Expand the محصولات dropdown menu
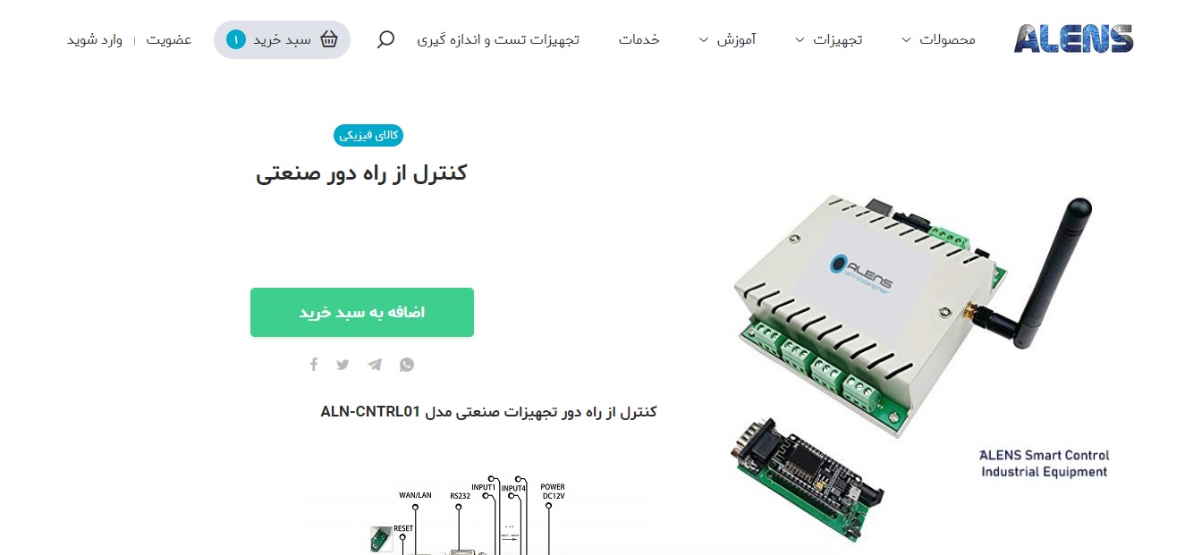1202x555 pixels. 938,39
